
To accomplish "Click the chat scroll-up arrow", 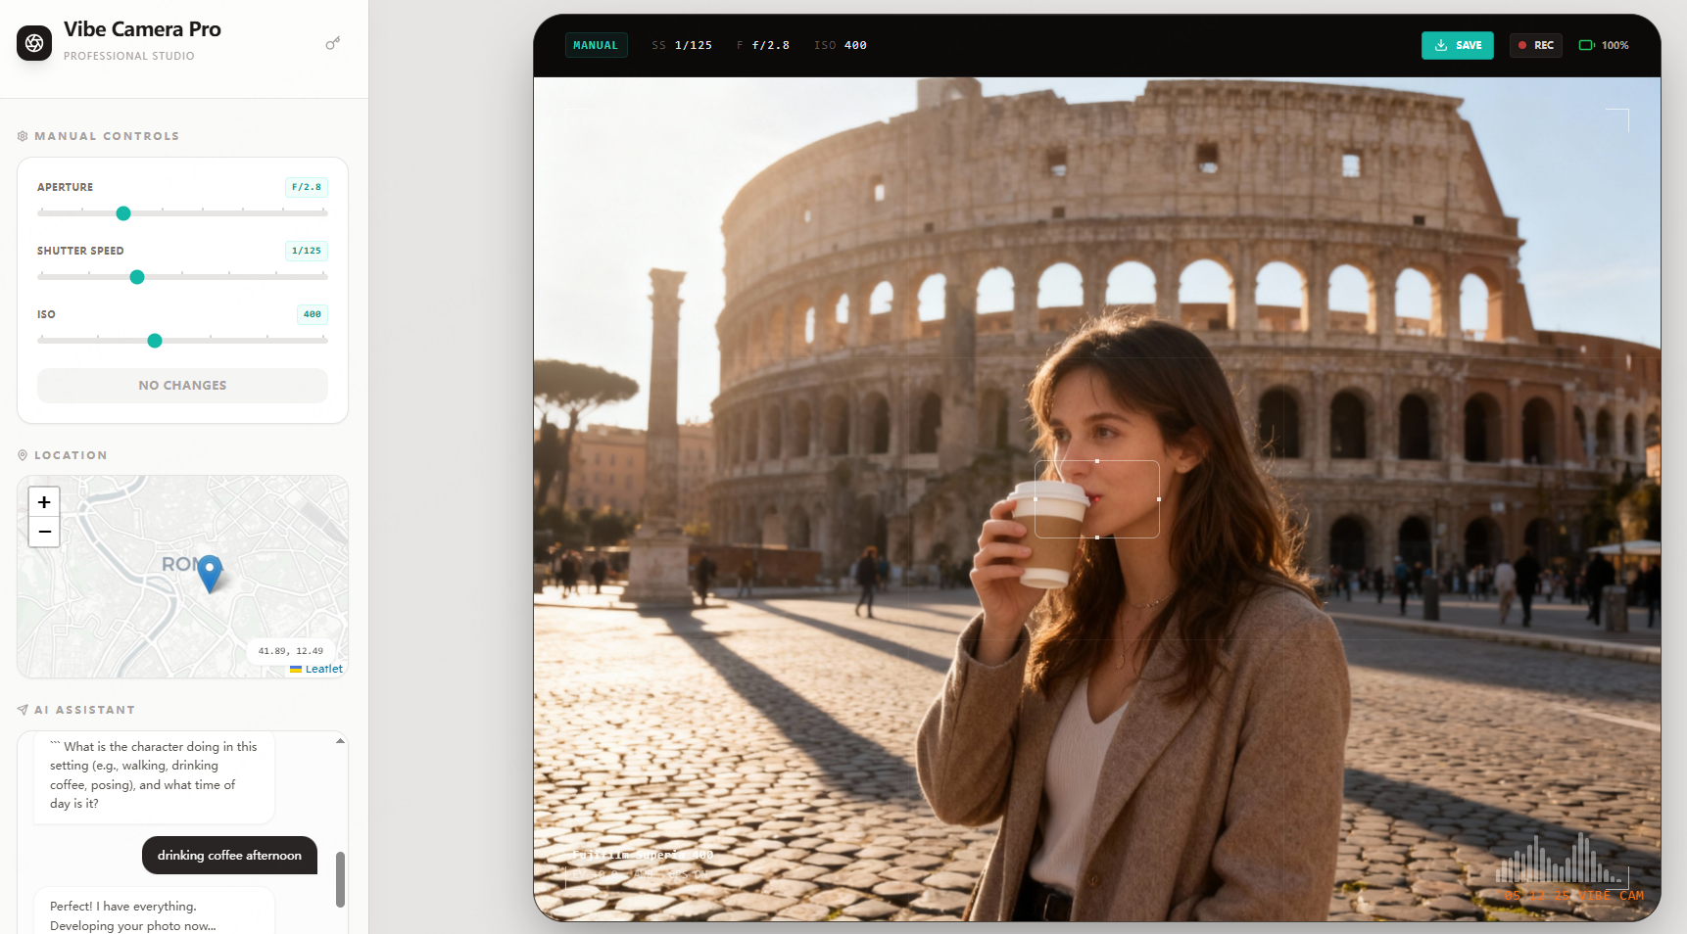I will click(340, 741).
